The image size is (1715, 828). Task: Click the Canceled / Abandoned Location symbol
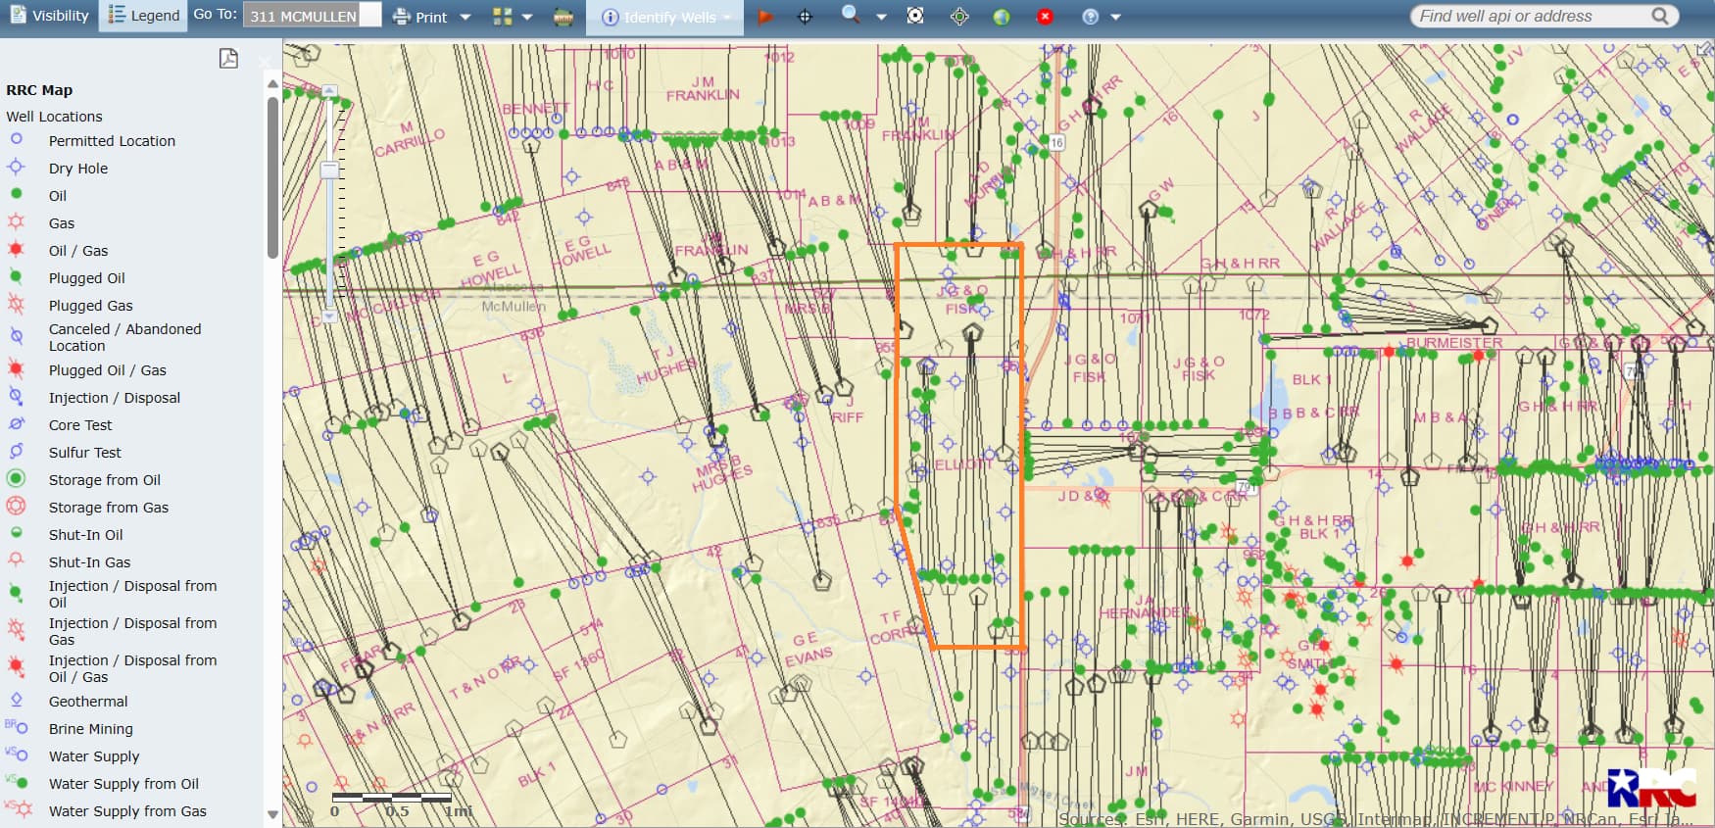point(16,336)
